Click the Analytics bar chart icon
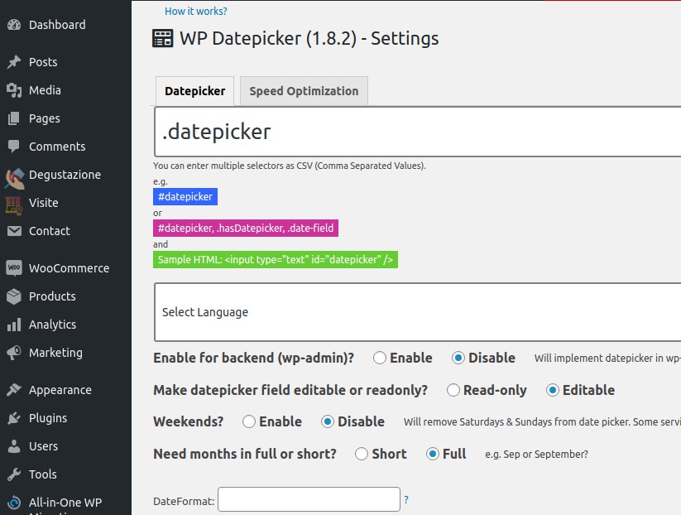 13,325
